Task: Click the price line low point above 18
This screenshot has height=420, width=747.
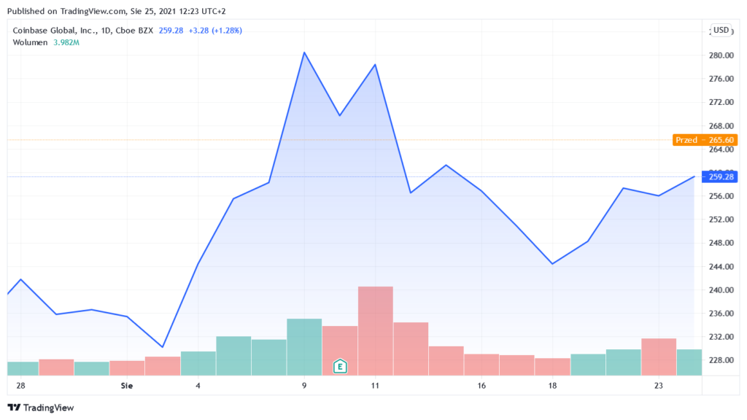Action: click(x=552, y=264)
